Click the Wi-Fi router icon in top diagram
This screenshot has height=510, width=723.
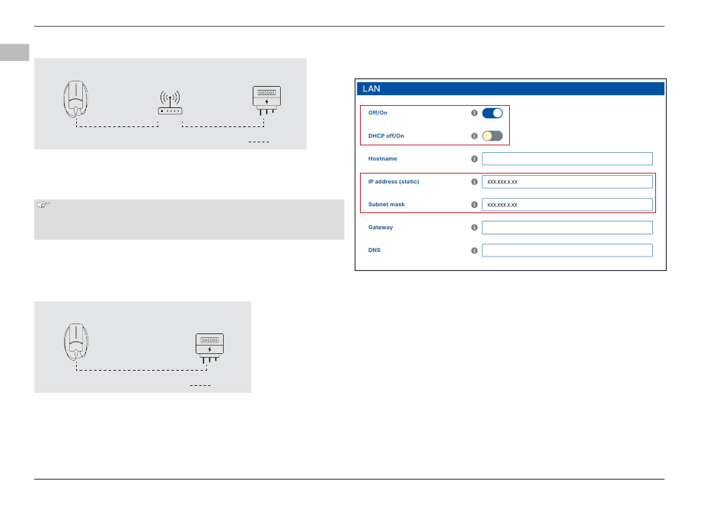pyautogui.click(x=170, y=102)
